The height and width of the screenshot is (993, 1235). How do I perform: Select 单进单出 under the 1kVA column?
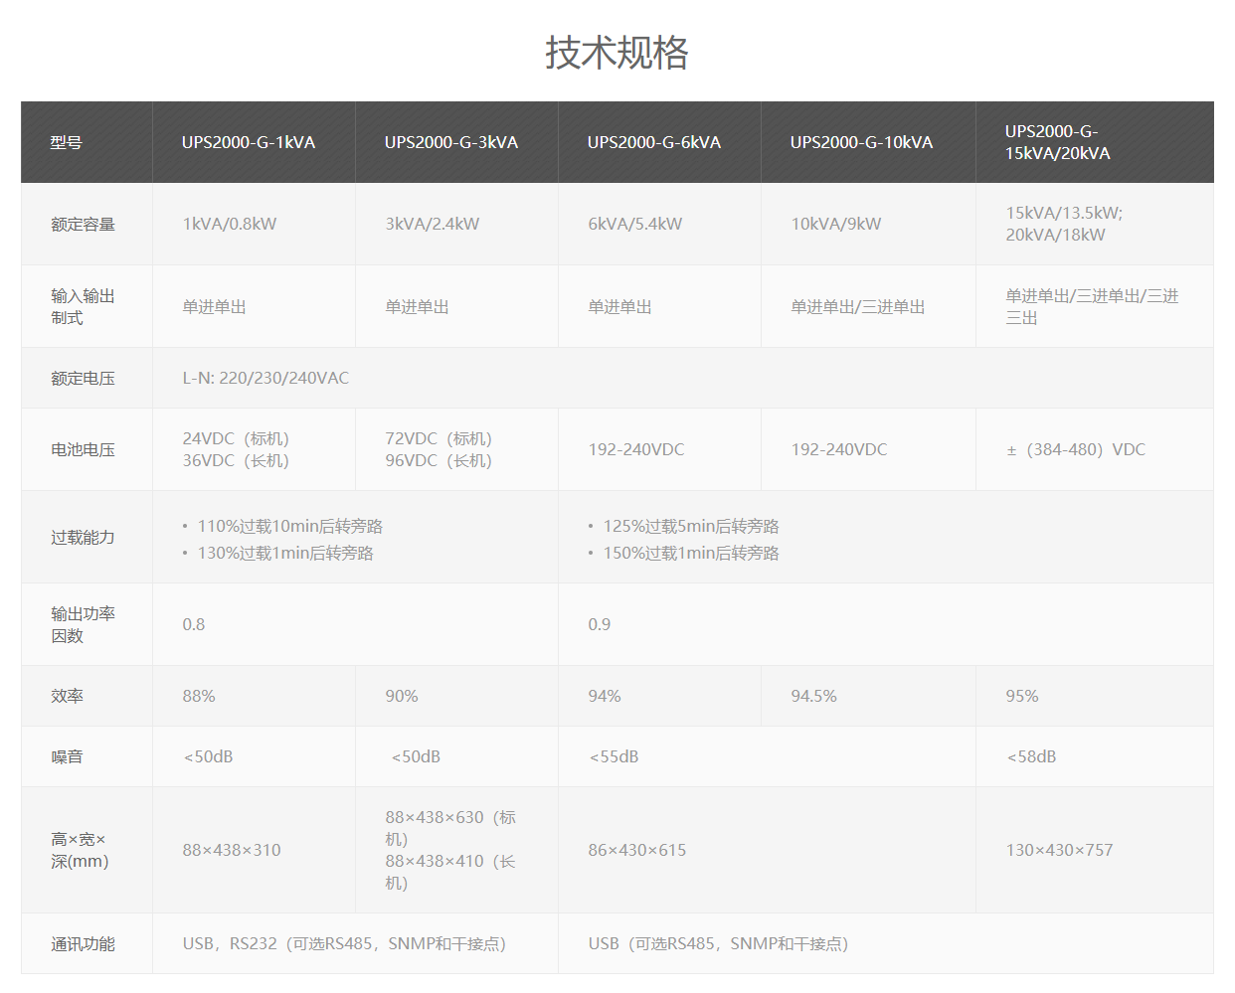[214, 307]
